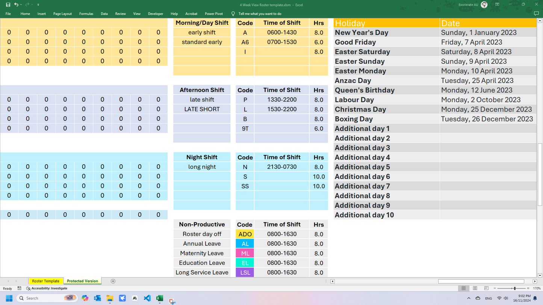Open the Undo history dropdown arrow
543x305 pixels.
[21, 5]
